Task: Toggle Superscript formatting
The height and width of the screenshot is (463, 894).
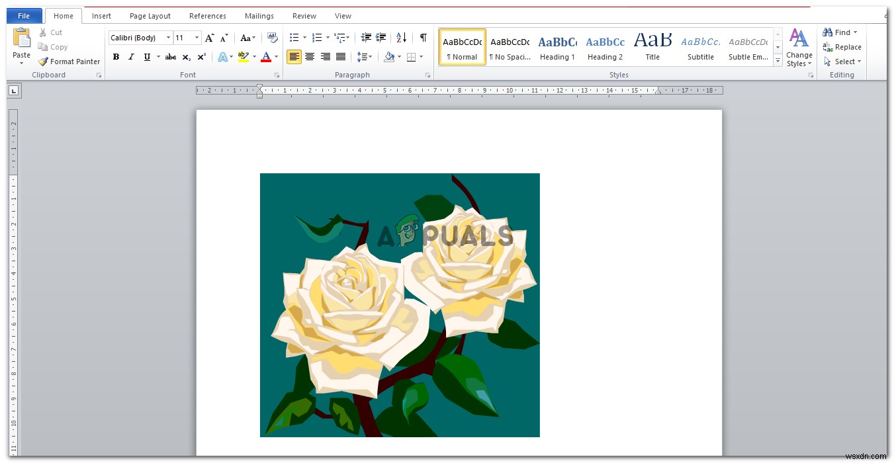Action: pos(202,57)
